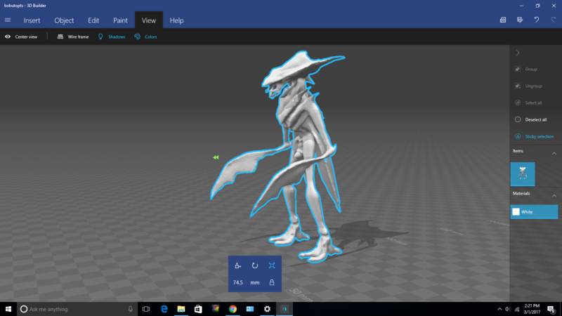562x316 pixels.
Task: Collapse the Items section
Action: coord(554,153)
